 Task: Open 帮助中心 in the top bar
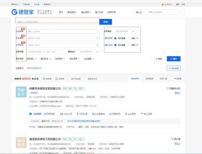[x=15, y=4]
